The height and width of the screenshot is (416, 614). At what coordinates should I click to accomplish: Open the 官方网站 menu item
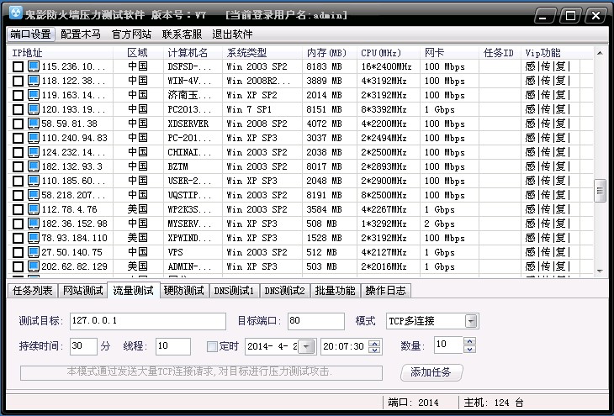pyautogui.click(x=131, y=34)
